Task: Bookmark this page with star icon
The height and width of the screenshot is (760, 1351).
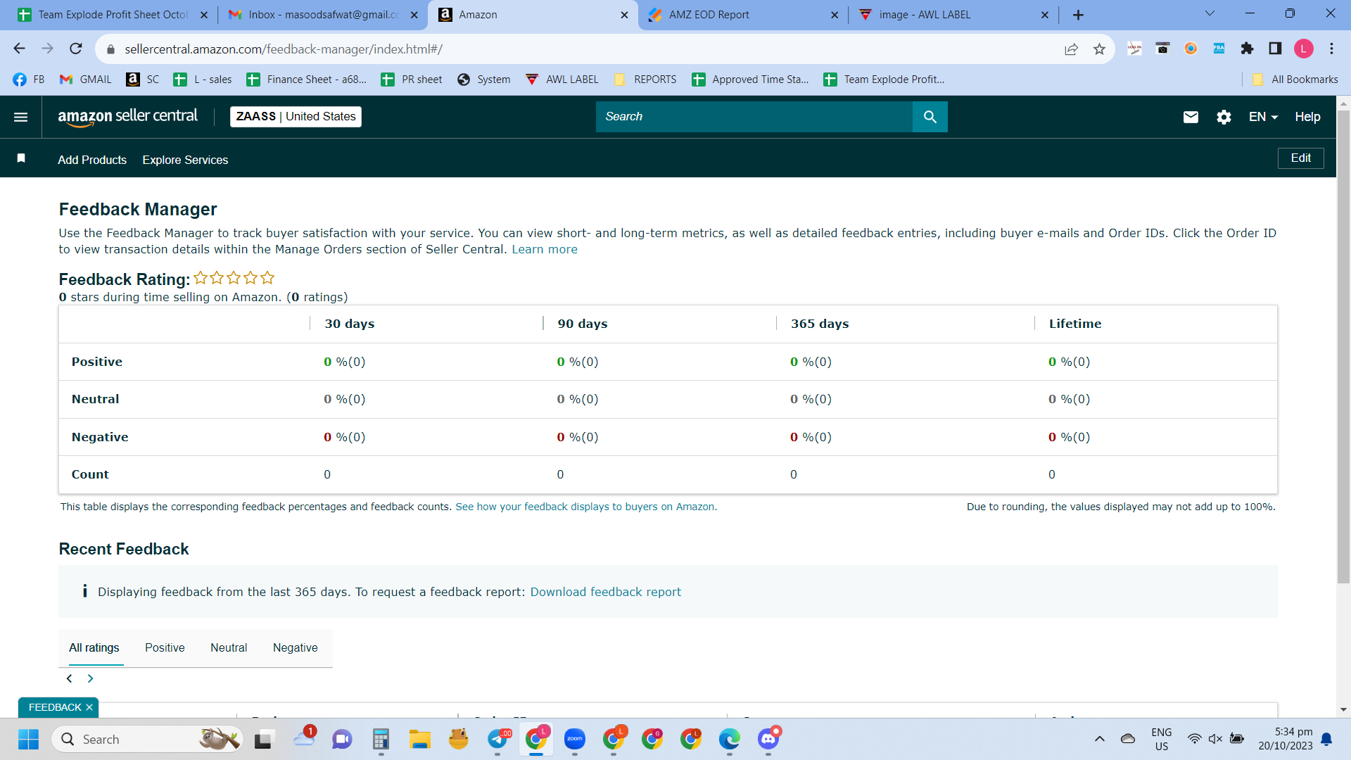Action: tap(1099, 49)
